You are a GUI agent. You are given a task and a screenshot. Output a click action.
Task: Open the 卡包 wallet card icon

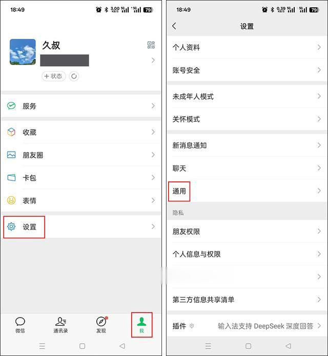(x=11, y=178)
